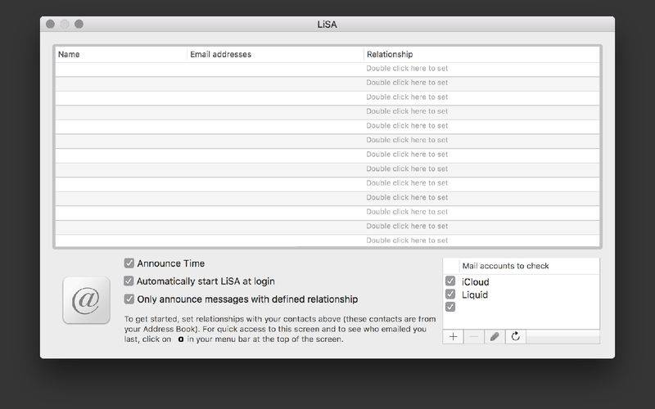Select the Liquid account label
The height and width of the screenshot is (409, 655).
coord(475,294)
